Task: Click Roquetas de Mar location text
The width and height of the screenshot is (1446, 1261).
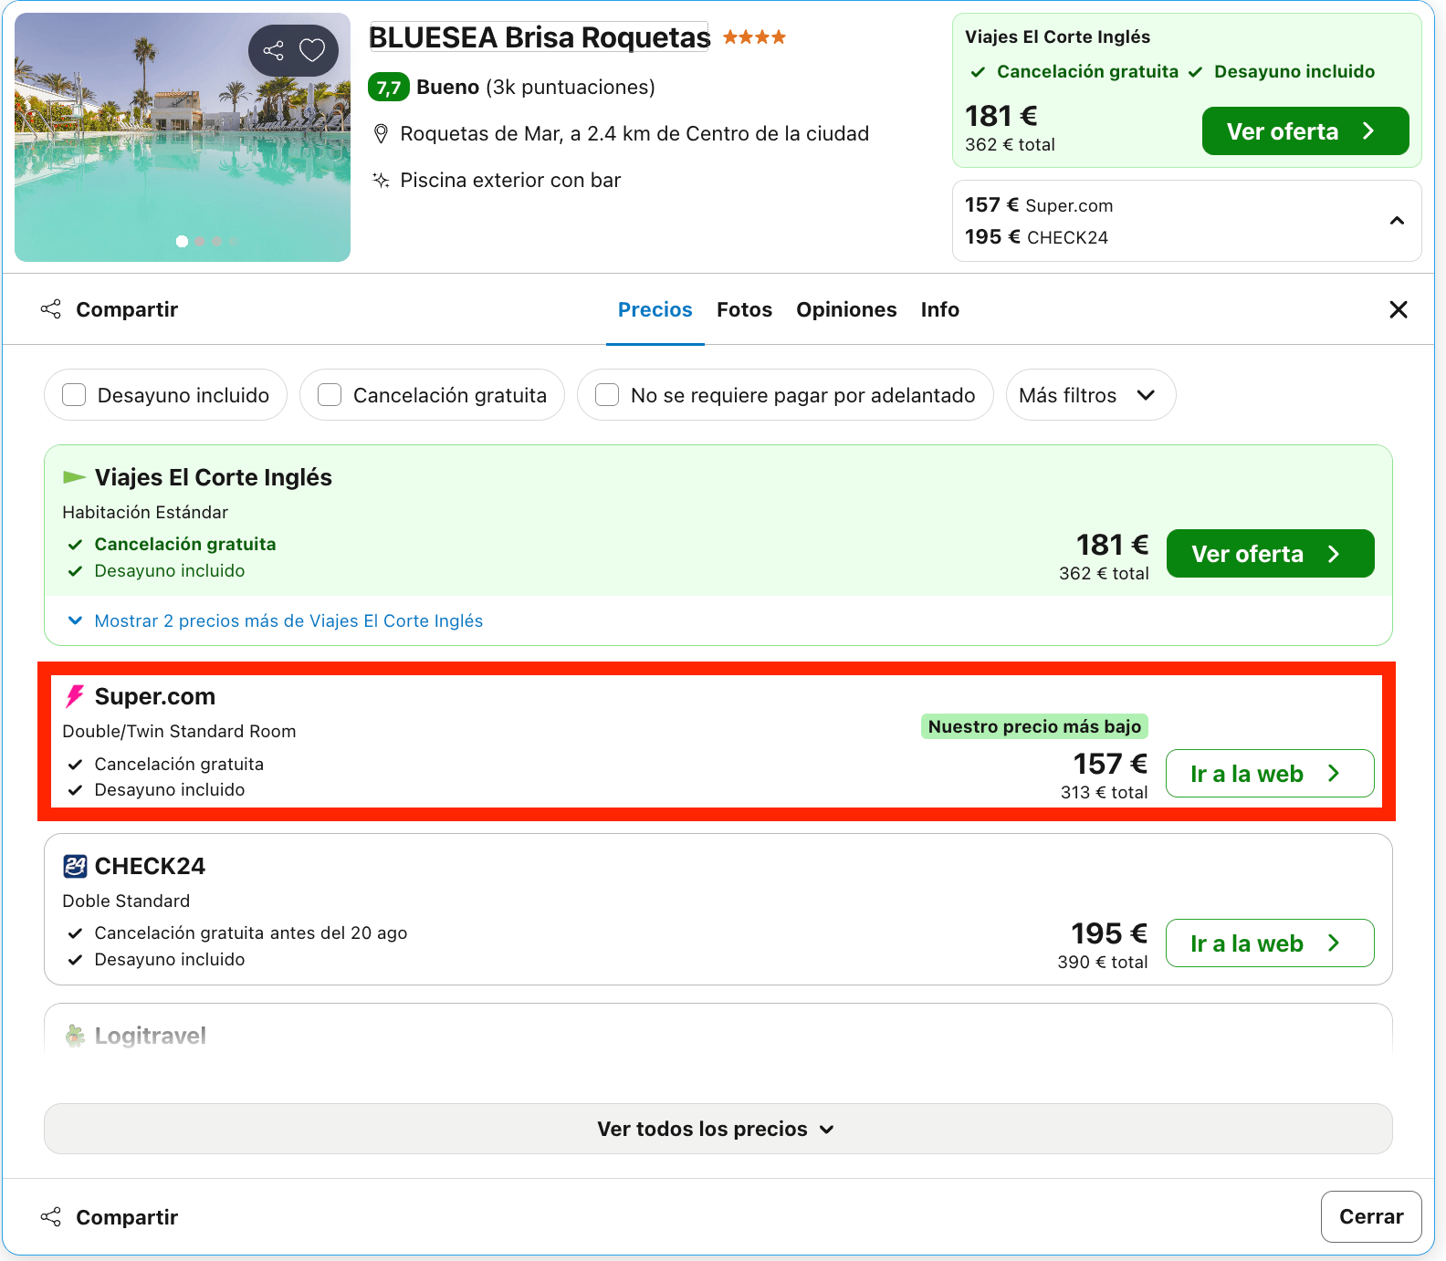Action: coord(634,134)
